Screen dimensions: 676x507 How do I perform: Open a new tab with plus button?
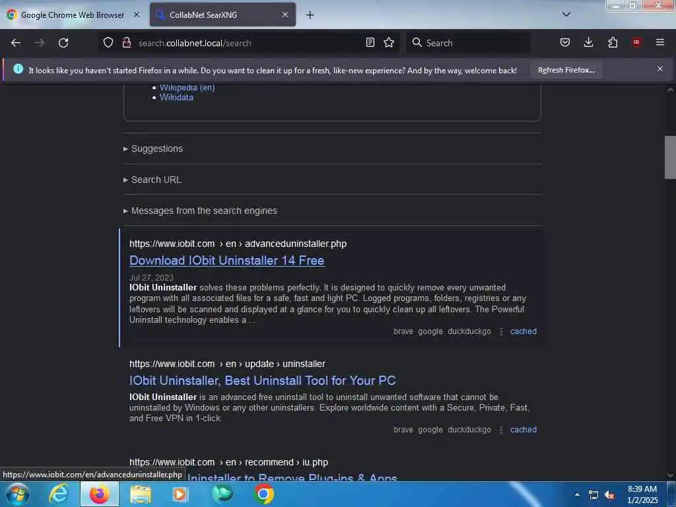(310, 15)
